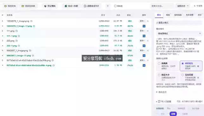Open folder icon beside 111-1.png
This screenshot has width=204, height=116.
click(x=19, y=36)
